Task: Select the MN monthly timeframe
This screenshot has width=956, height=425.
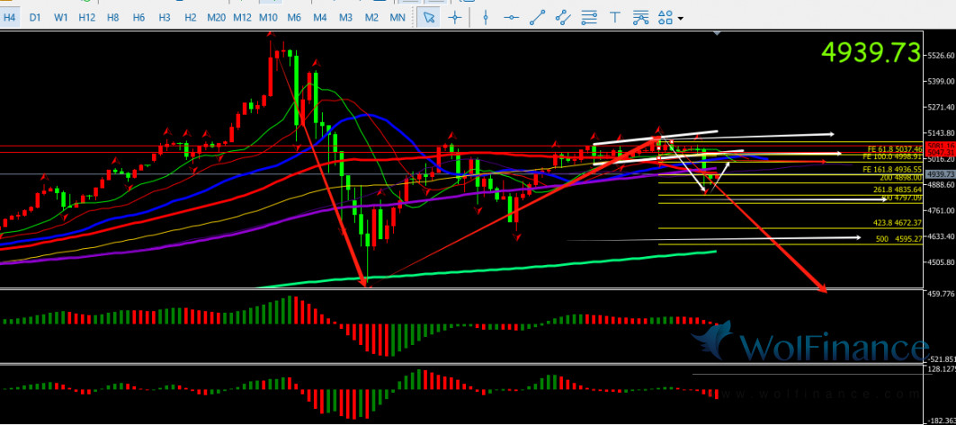Action: point(397,17)
